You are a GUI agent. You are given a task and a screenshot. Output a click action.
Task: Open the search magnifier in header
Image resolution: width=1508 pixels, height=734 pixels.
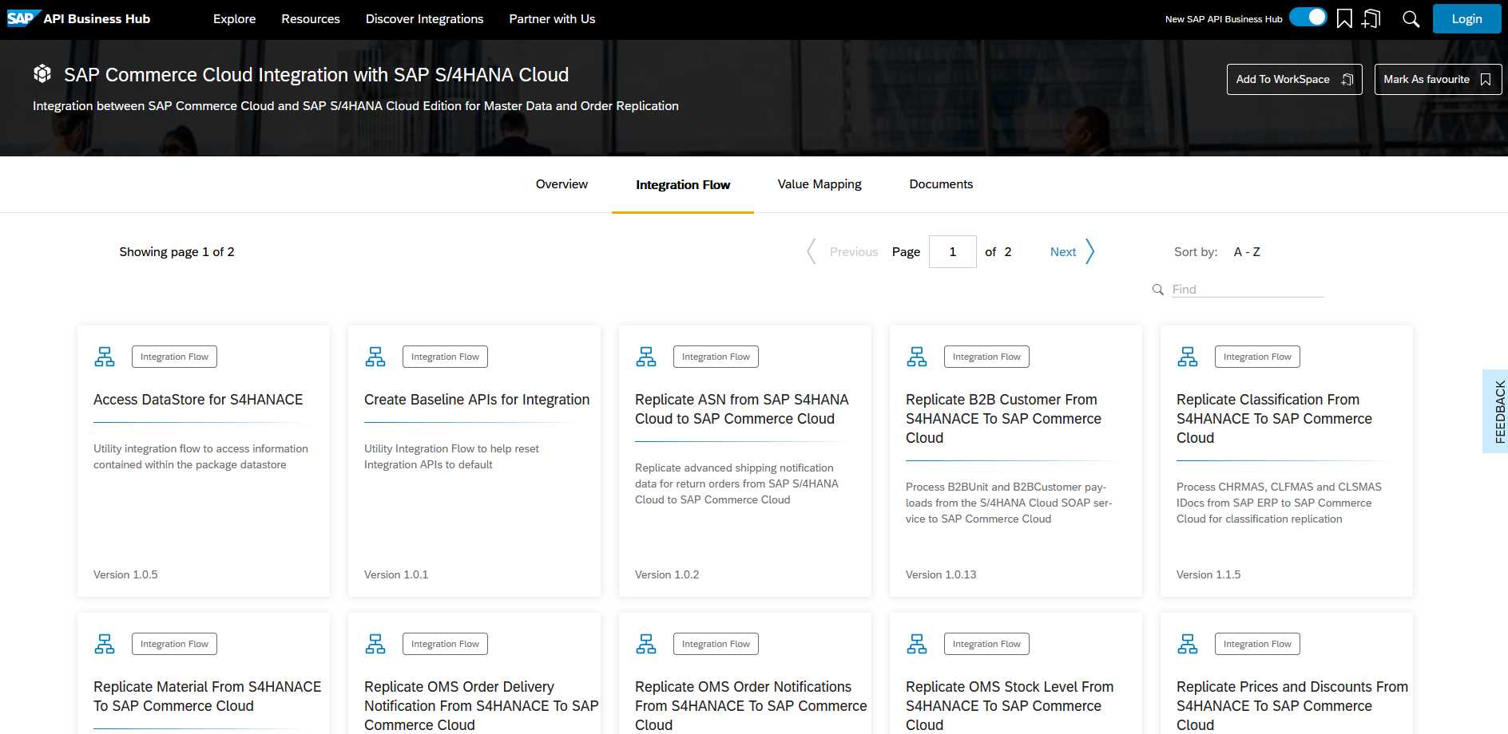(x=1411, y=19)
